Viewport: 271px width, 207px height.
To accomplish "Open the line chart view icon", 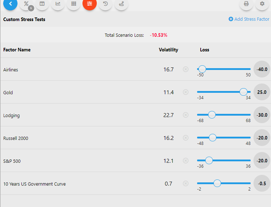I will pyautogui.click(x=58, y=4).
